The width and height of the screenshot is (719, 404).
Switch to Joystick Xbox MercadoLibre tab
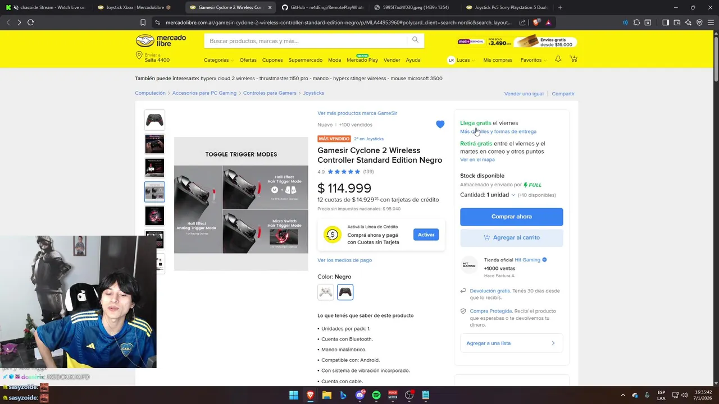[x=137, y=7]
